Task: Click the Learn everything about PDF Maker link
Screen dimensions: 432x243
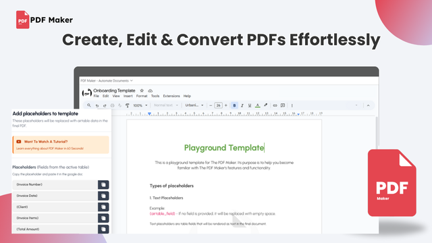Action: click(49, 148)
